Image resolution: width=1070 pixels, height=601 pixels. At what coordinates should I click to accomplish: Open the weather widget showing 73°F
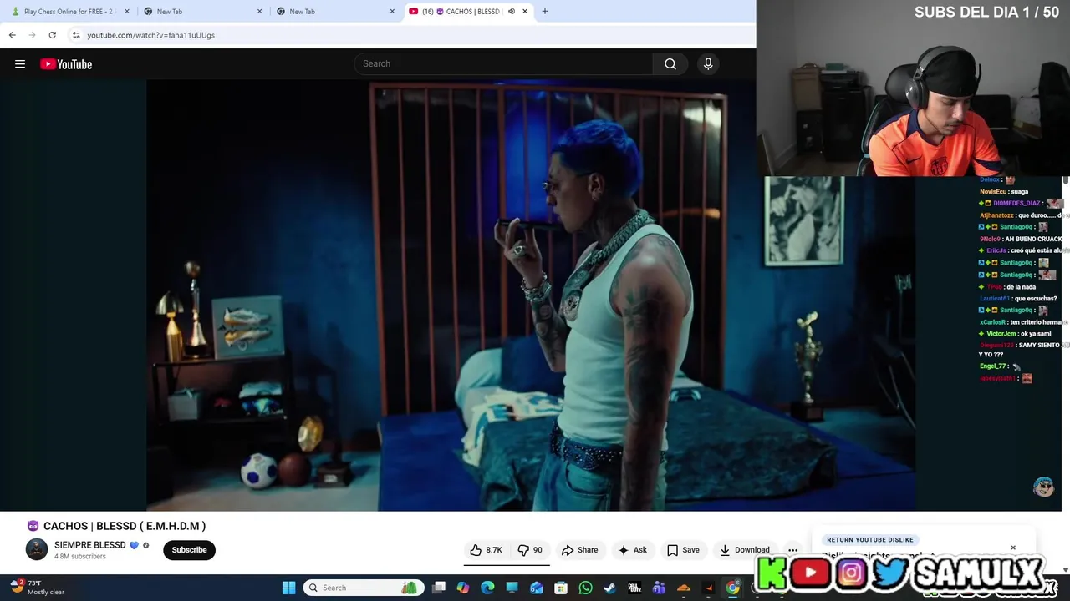click(x=37, y=588)
